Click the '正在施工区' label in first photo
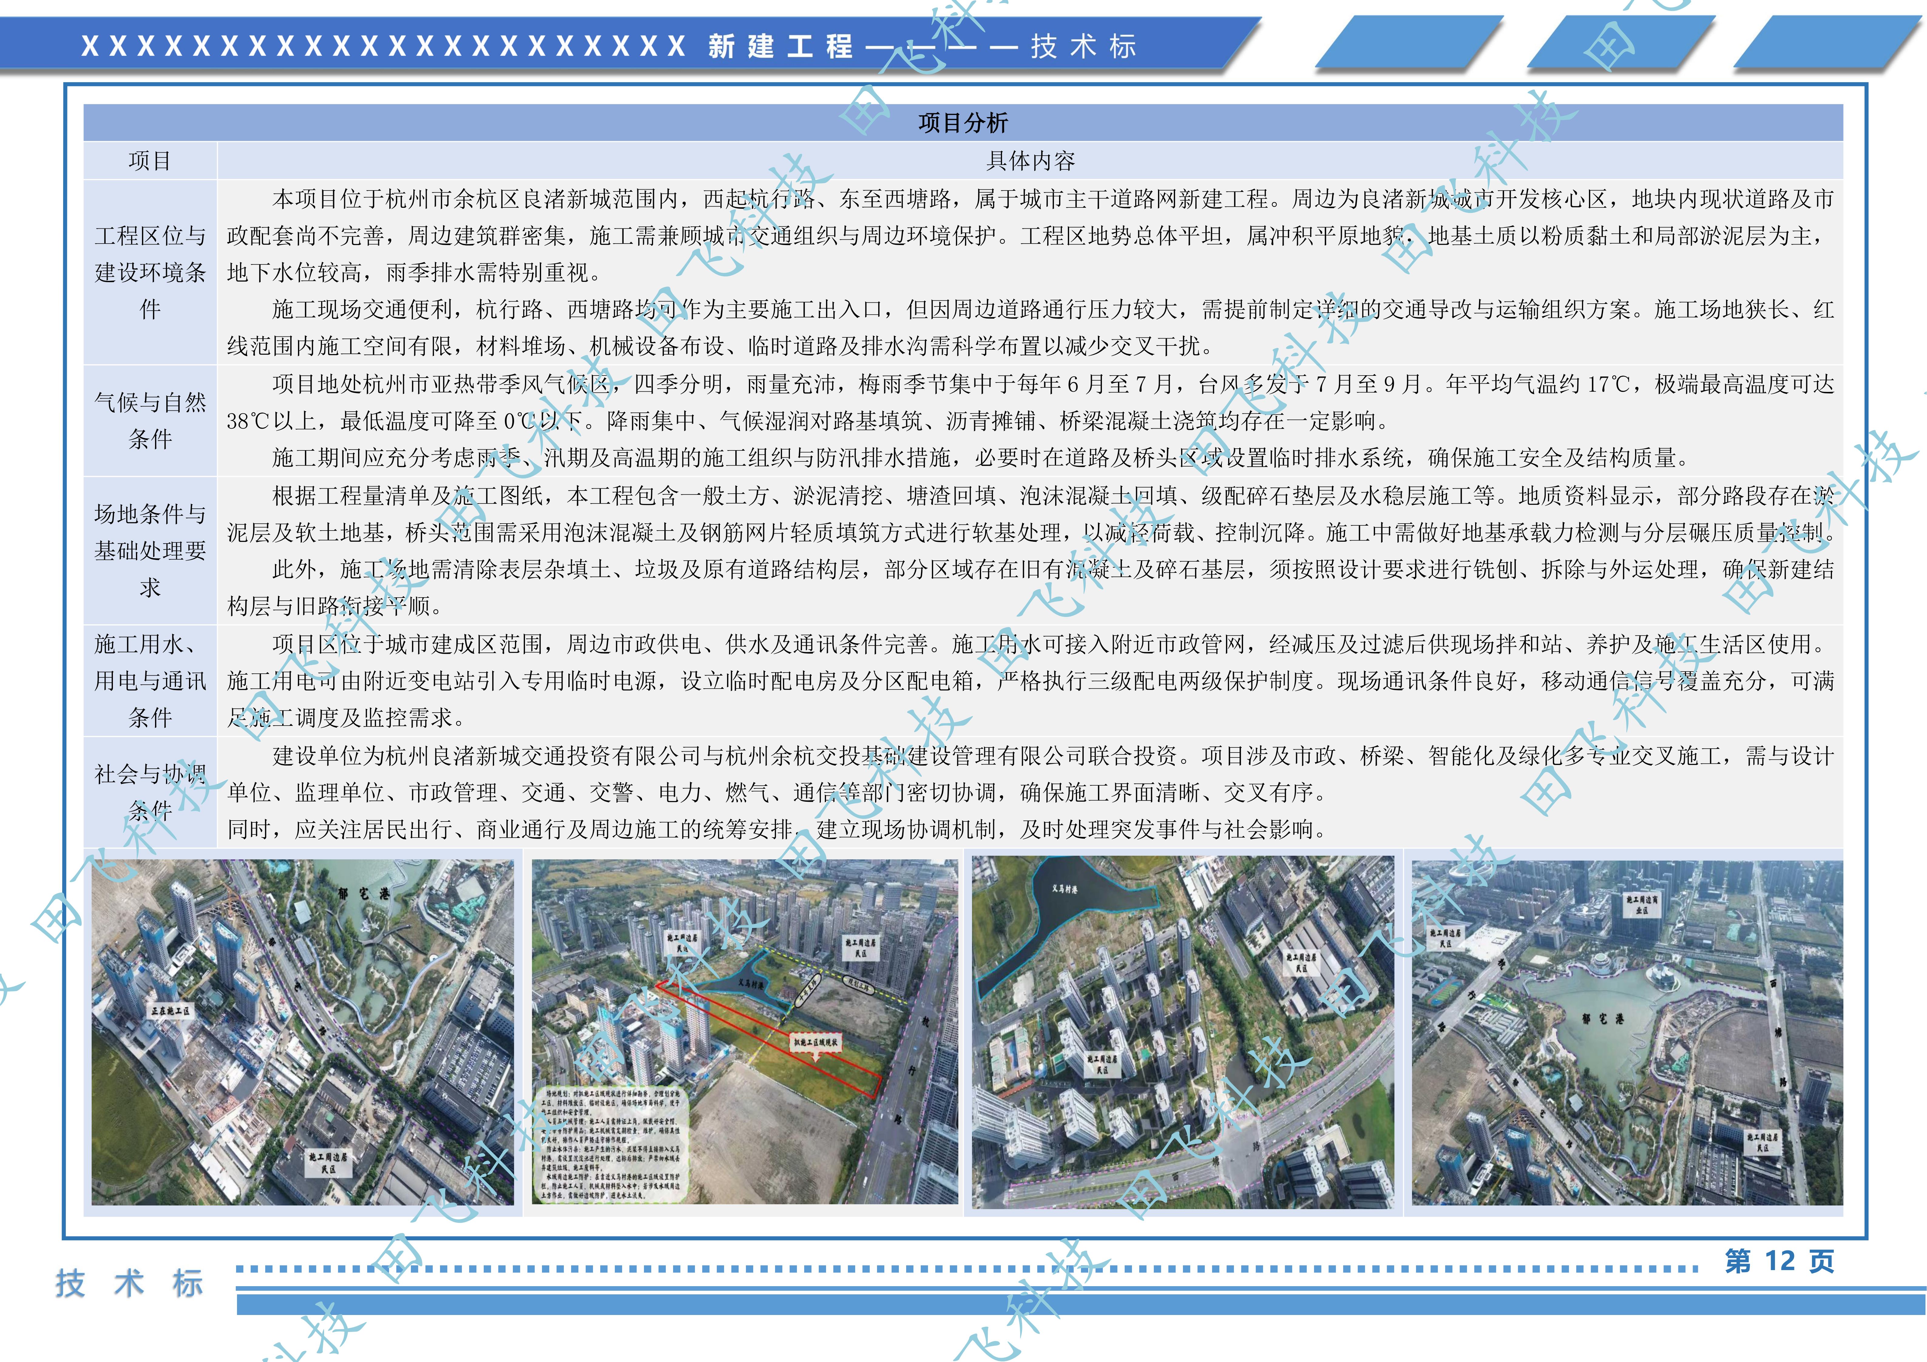Viewport: 1927px width, 1362px height. point(170,1011)
